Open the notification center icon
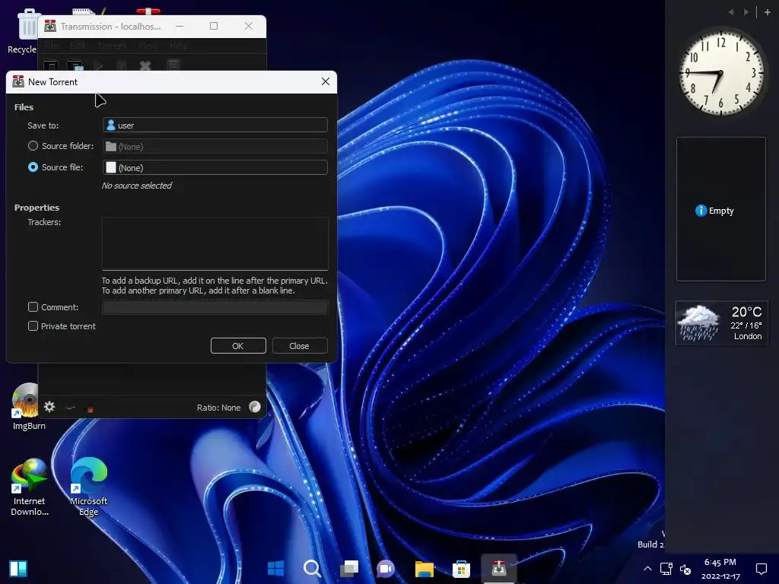Image resolution: width=779 pixels, height=584 pixels. [761, 569]
